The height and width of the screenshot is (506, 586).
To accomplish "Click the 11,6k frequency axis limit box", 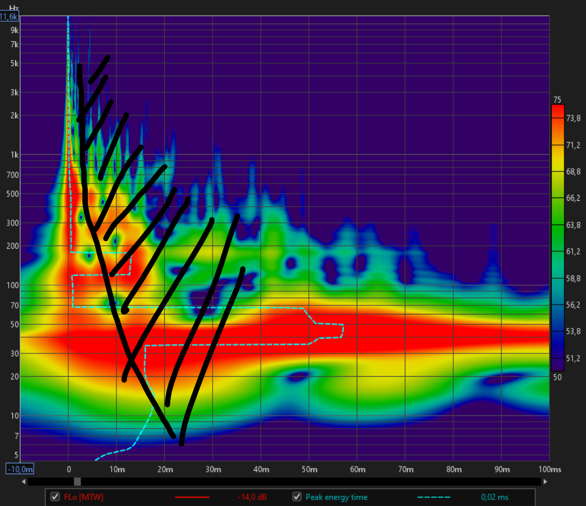I will tap(10, 16).
